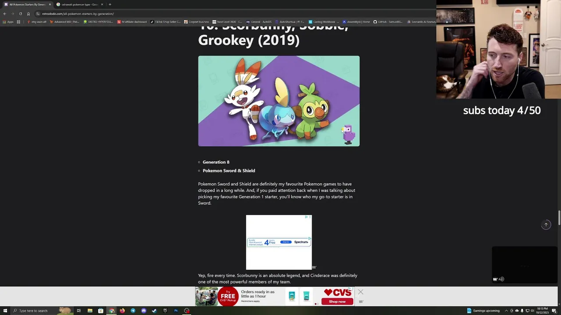Viewport: 561px width, 315px height.
Task: Open hl affiliate dashboard bookmark
Action: (x=132, y=22)
